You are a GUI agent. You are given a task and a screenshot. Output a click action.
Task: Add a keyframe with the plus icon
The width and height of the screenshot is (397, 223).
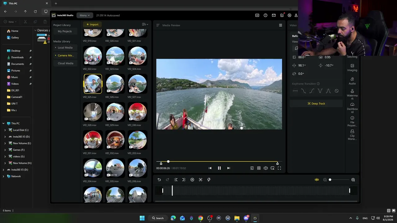pos(192,180)
